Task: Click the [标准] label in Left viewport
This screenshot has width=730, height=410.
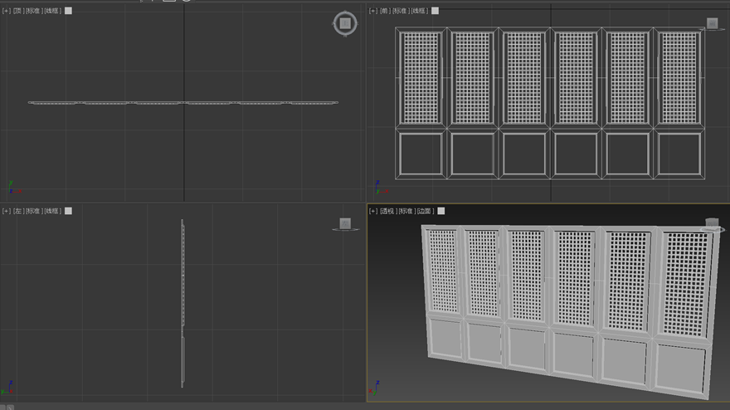Action: click(33, 211)
